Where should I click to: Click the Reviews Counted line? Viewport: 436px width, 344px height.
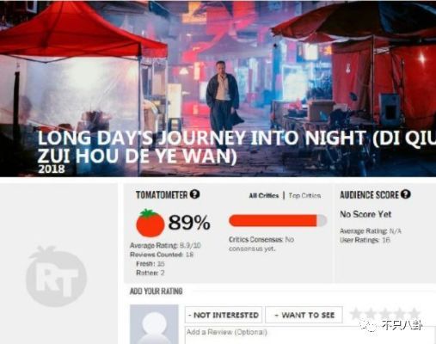coord(162,255)
